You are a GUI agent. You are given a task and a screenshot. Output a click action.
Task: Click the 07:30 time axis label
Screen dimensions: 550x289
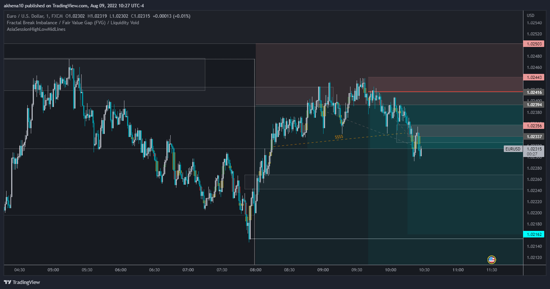222,270
